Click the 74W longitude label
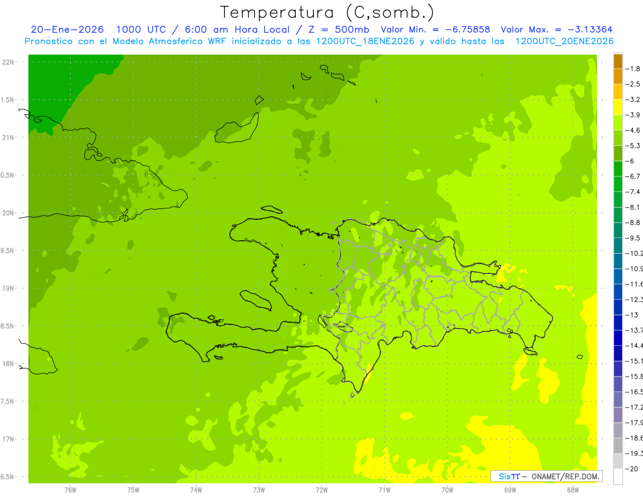643x497 pixels. (x=196, y=490)
